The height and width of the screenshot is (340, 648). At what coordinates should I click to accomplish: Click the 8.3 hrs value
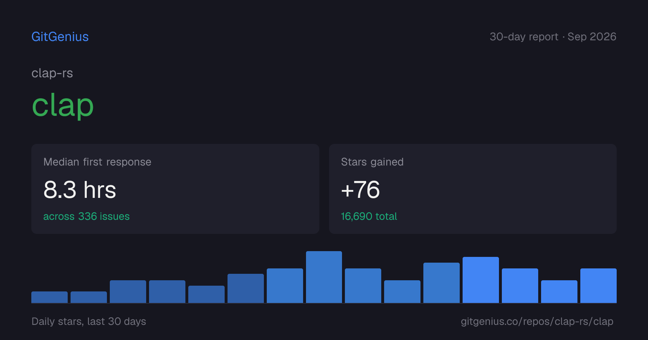(x=80, y=190)
